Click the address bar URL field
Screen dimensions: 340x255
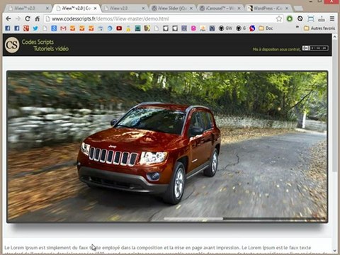(159, 18)
